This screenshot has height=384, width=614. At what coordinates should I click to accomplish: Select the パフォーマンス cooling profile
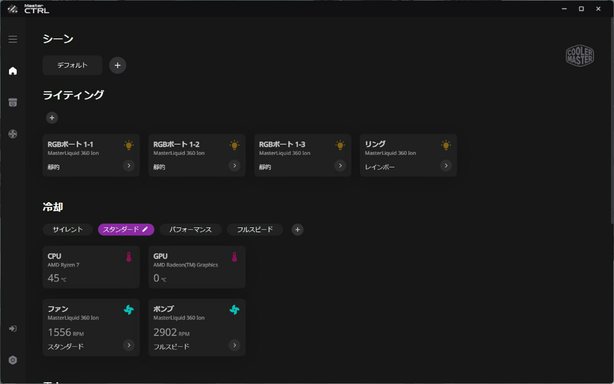[190, 230]
